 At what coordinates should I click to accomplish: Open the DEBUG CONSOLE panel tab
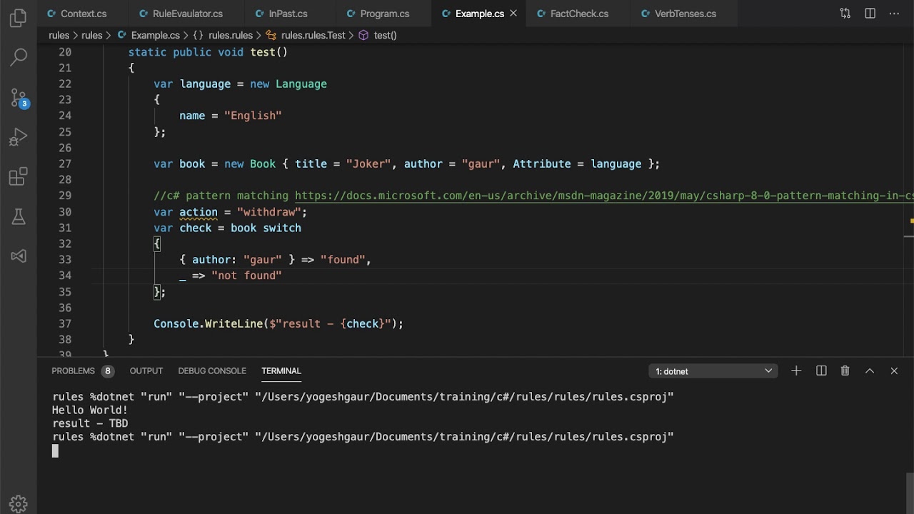coord(212,371)
